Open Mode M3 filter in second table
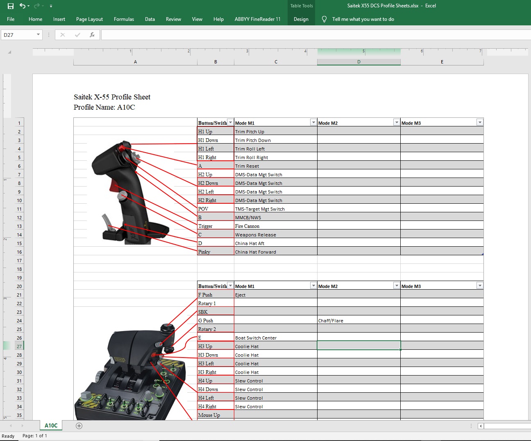Screen dimensions: 531x441 click(480, 286)
